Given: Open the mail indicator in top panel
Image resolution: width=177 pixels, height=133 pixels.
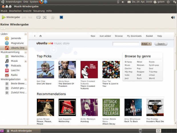Looking at the screenshot, I should pos(129,2).
